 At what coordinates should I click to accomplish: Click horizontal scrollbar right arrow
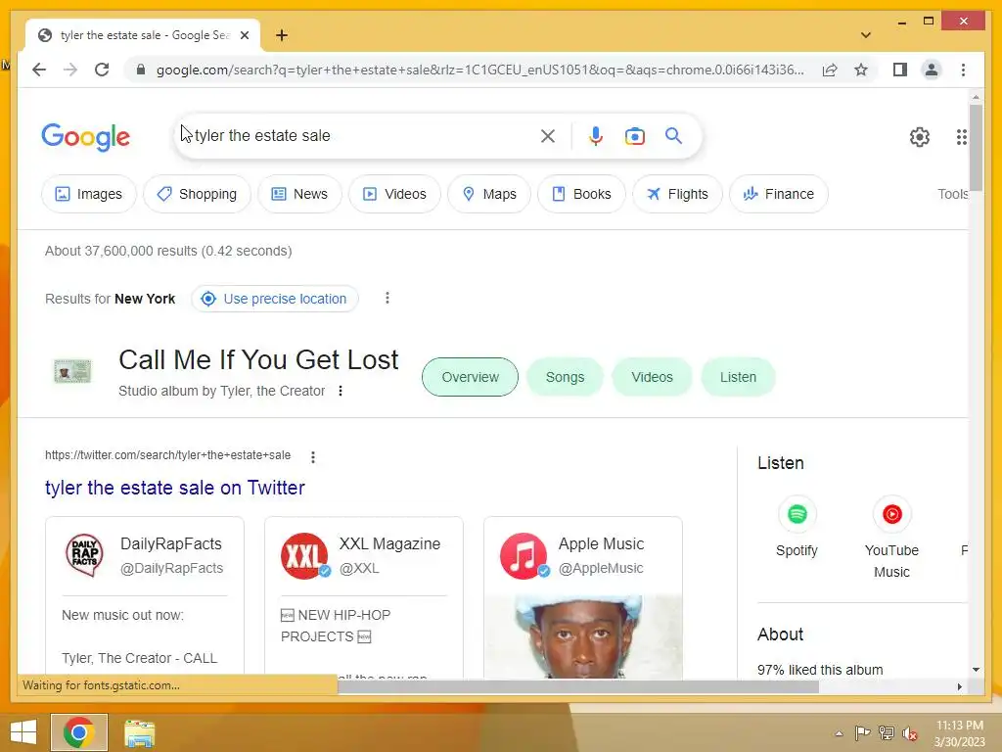[959, 686]
